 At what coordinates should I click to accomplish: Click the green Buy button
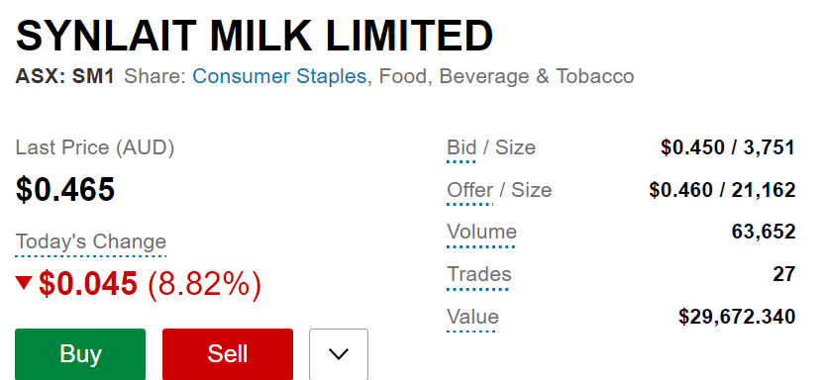pyautogui.click(x=80, y=354)
